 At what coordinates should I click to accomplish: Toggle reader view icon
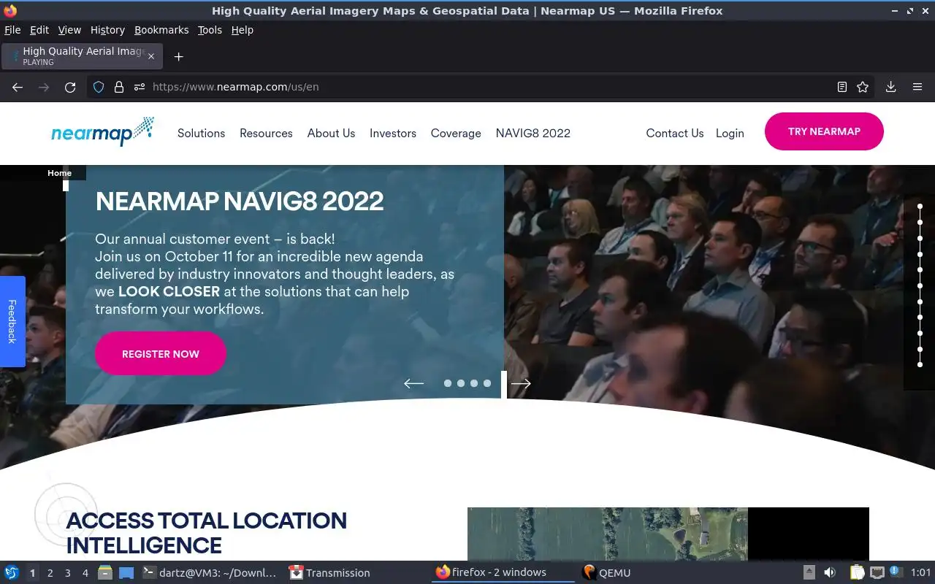[842, 87]
